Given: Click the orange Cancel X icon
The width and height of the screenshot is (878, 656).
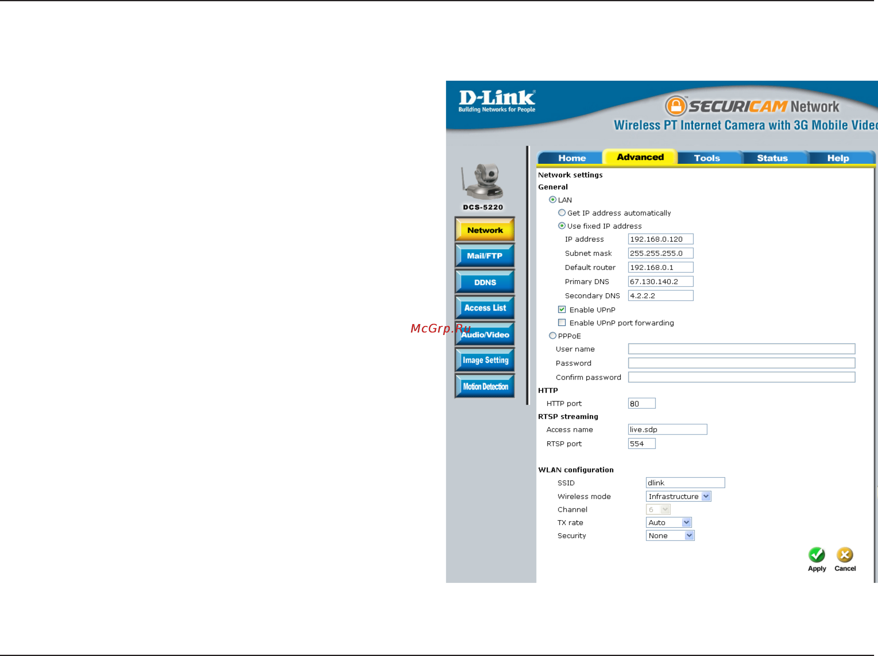Looking at the screenshot, I should click(x=845, y=555).
